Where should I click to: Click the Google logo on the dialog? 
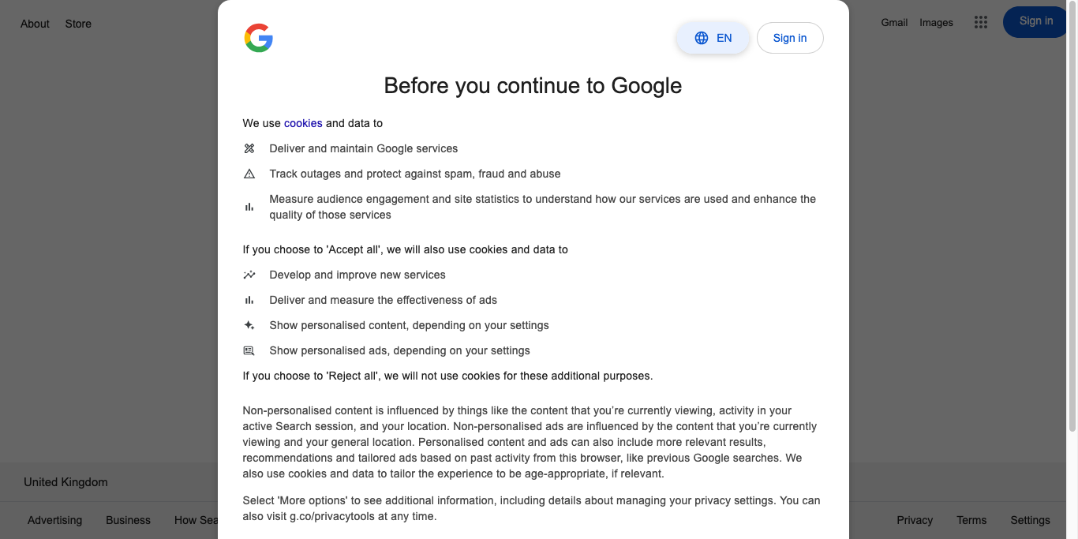click(257, 38)
